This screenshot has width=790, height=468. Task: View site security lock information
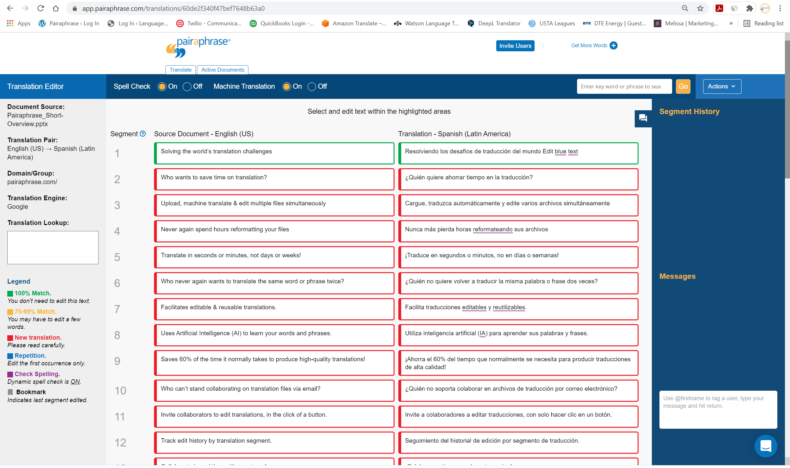(x=75, y=9)
